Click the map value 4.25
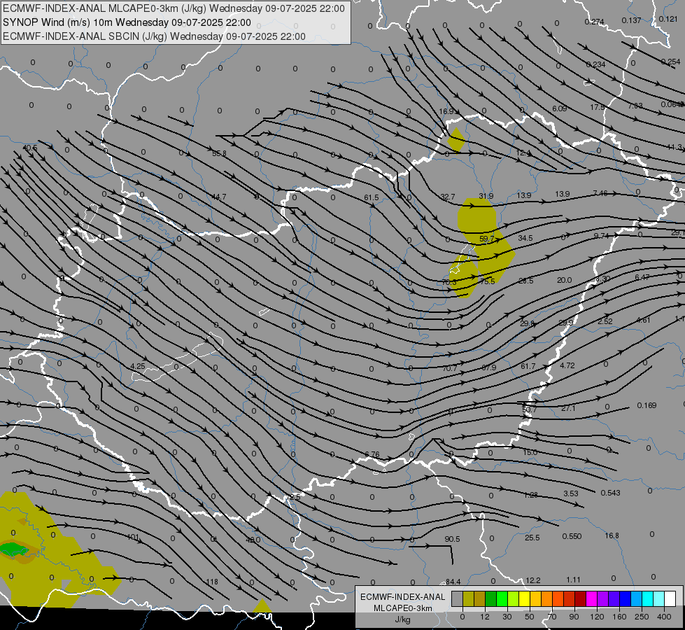The image size is (685, 630). coord(138,366)
